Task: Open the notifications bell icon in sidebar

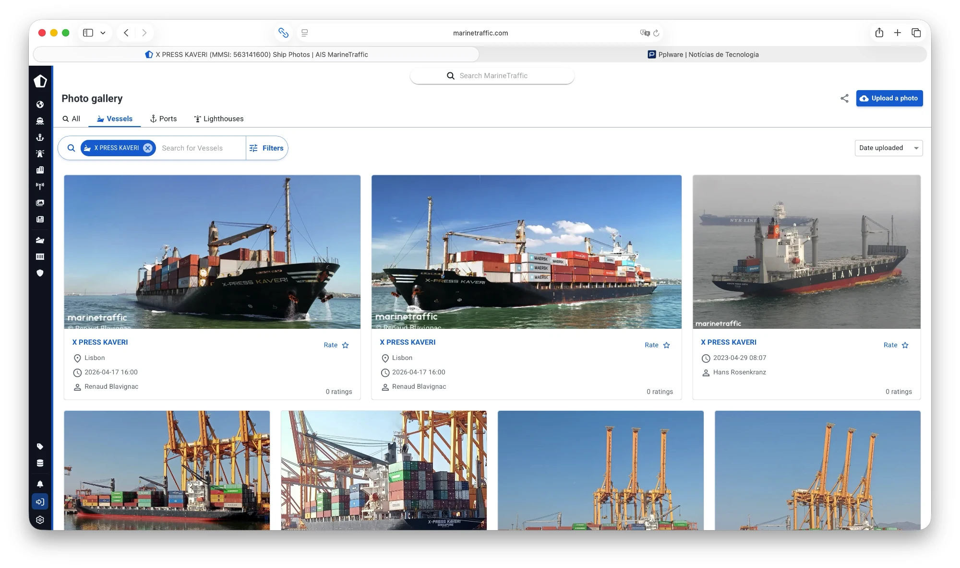Action: tap(40, 484)
